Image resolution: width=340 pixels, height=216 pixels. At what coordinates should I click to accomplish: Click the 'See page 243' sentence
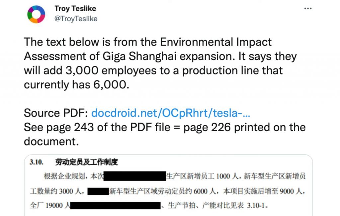[165, 134]
